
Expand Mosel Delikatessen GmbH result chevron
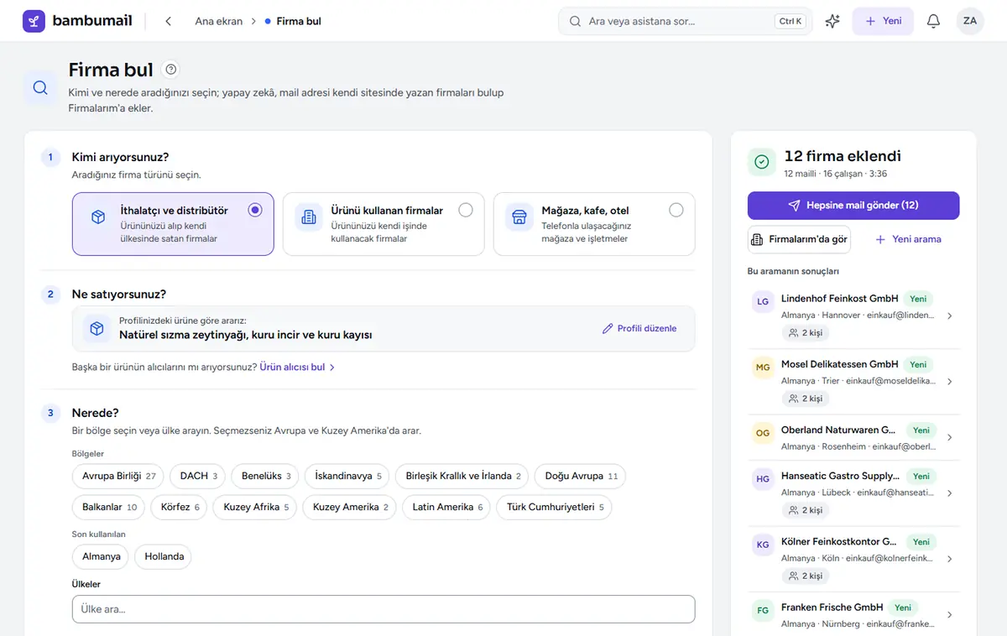coord(949,382)
